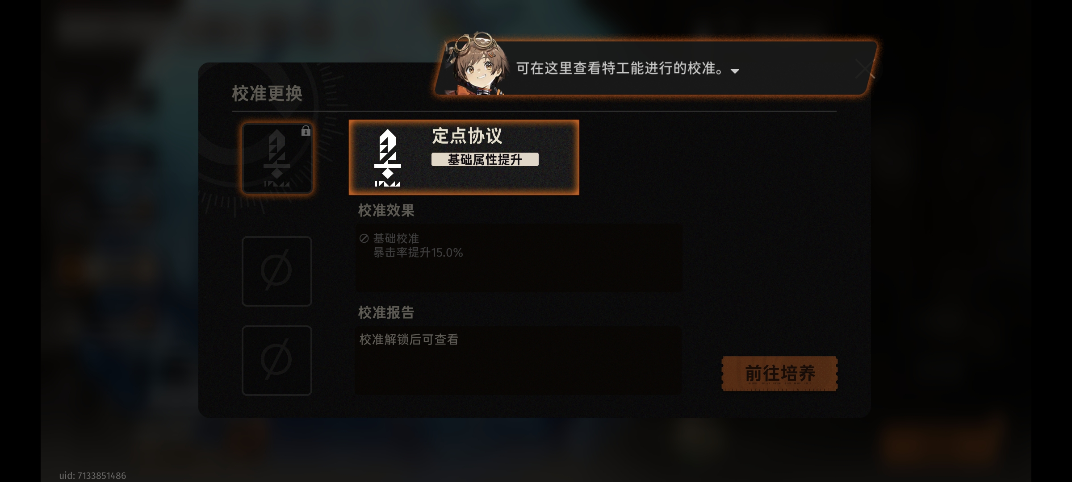Click the white sword icon in 定点协议 card
The image size is (1072, 482).
[387, 158]
